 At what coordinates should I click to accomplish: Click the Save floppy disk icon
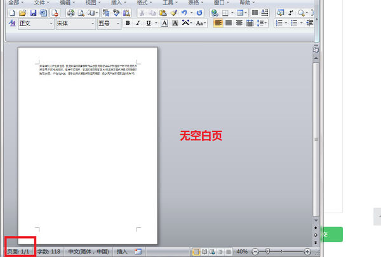point(33,13)
